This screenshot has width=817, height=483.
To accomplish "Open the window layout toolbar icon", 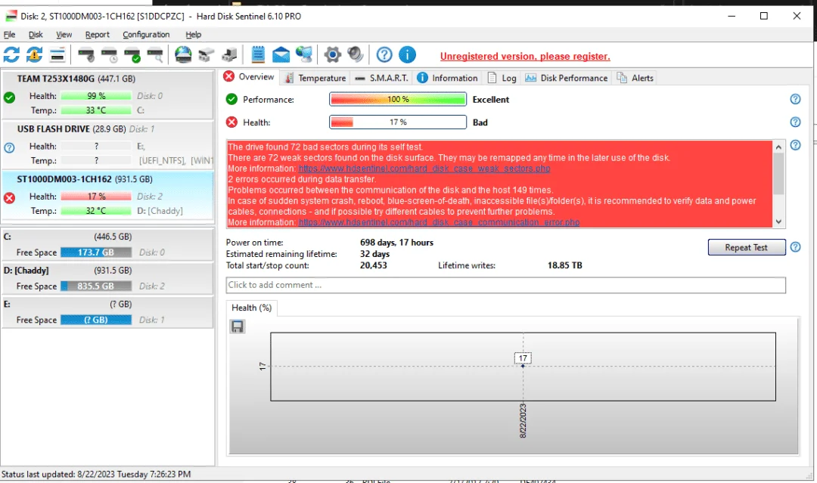I will point(57,54).
